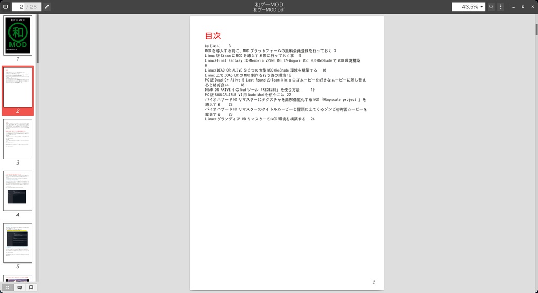Open the 43.5% zoom dropdown
The width and height of the screenshot is (538, 293).
click(468, 6)
